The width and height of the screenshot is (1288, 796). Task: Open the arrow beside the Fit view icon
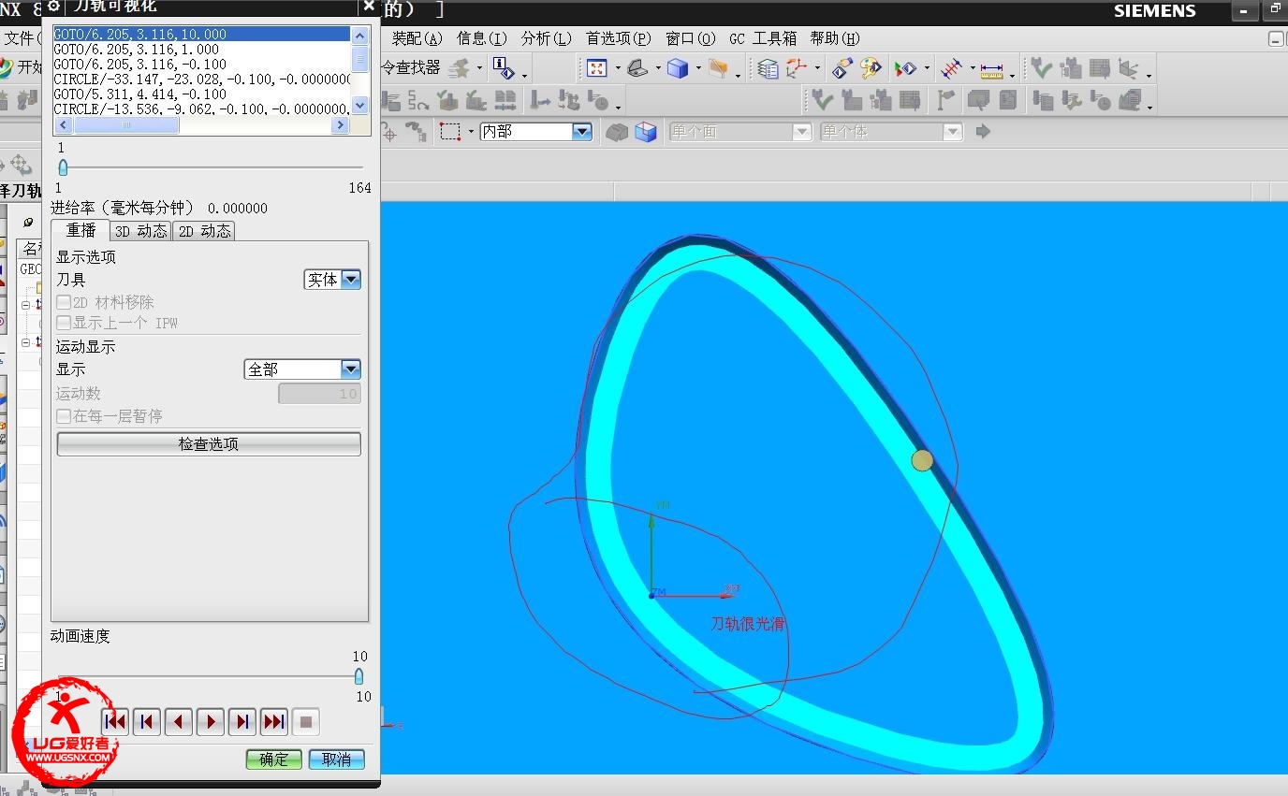[x=618, y=69]
